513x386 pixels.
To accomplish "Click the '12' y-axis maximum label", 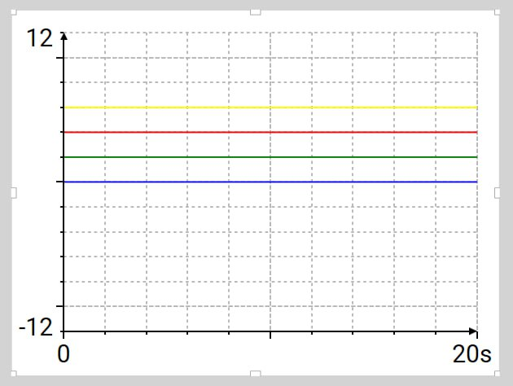I will coord(39,38).
